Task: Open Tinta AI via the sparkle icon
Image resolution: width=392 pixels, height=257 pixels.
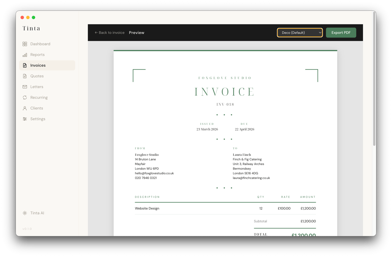Action: click(25, 212)
